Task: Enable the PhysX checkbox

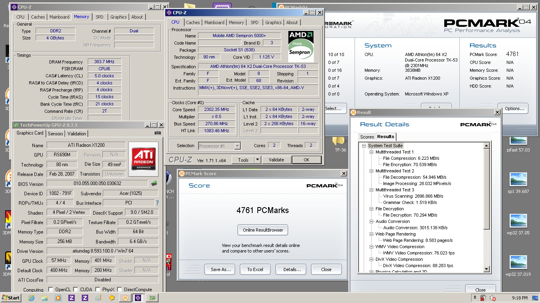Action: coord(98,290)
